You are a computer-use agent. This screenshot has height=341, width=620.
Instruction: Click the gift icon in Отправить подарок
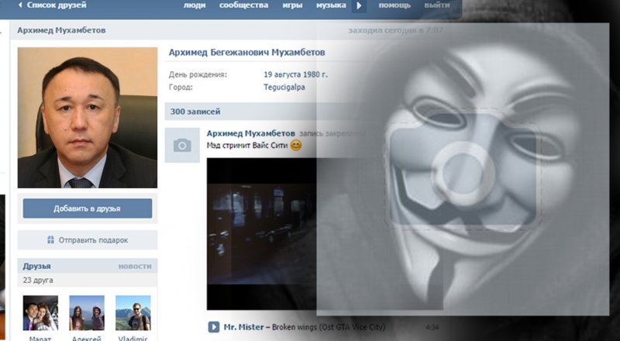(50, 240)
